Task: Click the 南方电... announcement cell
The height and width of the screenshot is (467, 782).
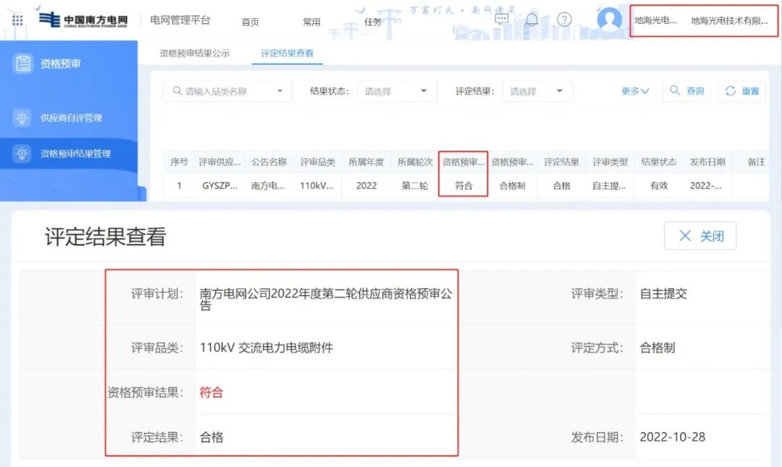Action: [268, 185]
